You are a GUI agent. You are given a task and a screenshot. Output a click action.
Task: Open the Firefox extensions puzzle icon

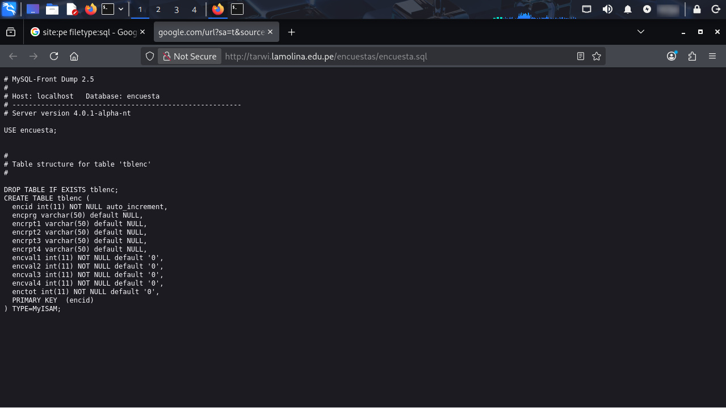click(x=692, y=56)
